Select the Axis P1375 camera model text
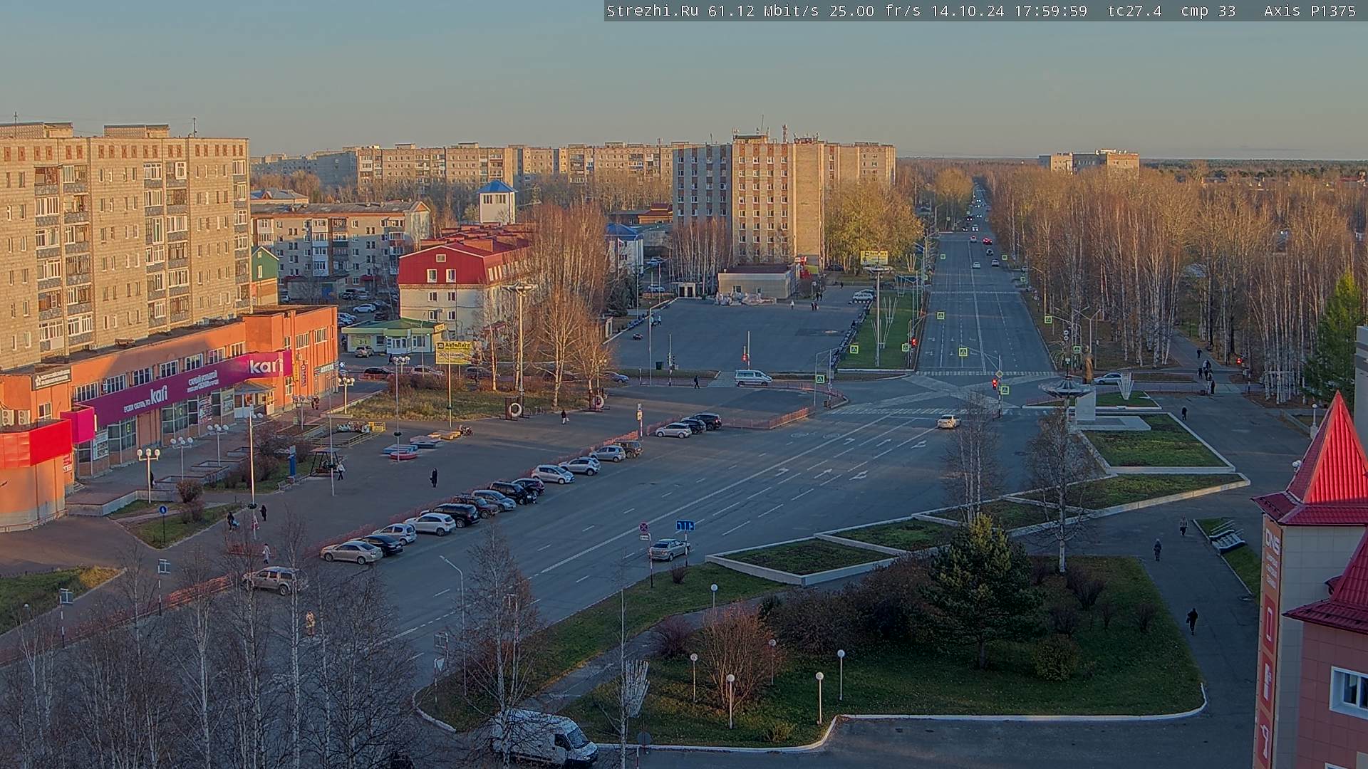This screenshot has width=1368, height=769. pos(1310,11)
